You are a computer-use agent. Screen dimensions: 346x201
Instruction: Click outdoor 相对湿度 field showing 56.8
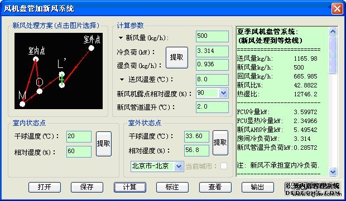click(196, 150)
